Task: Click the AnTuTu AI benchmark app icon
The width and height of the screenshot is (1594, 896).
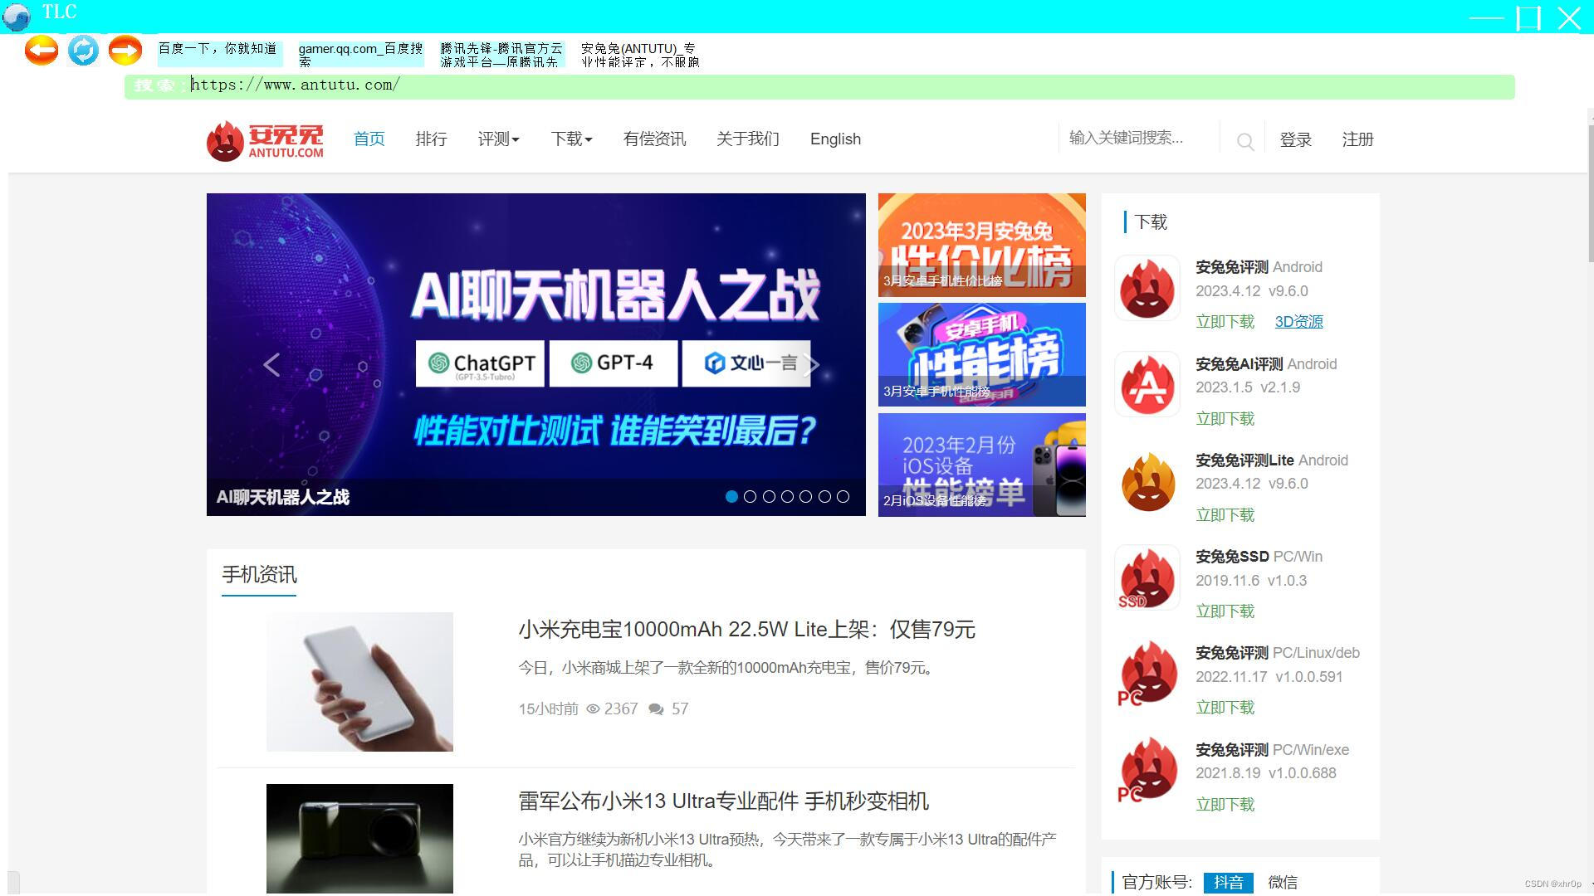Action: (x=1147, y=385)
